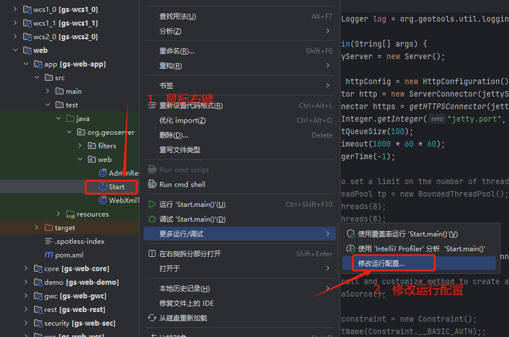
Task: Click the coverage shield icon in submenu
Action: pos(351,234)
